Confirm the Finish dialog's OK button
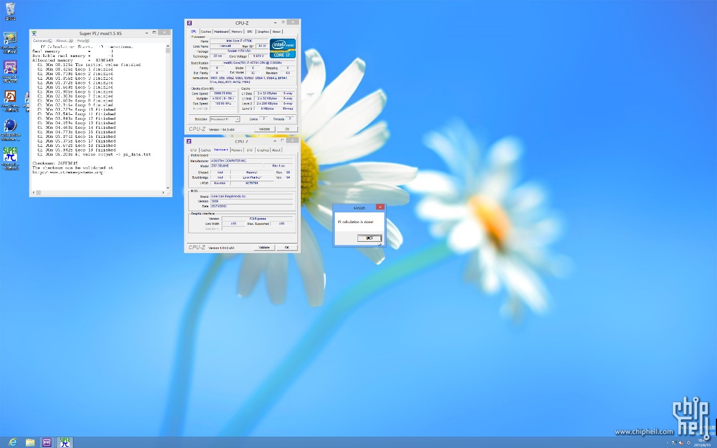The image size is (717, 448). tap(370, 238)
